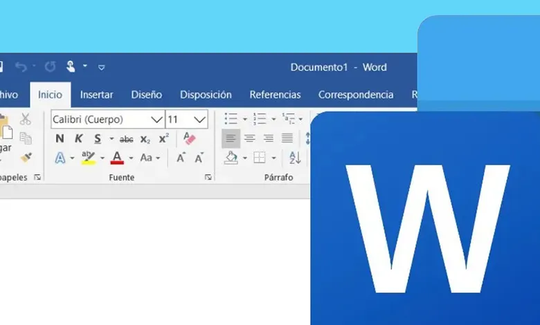Click the Documento1 - Word title text
Image resolution: width=540 pixels, height=325 pixels.
(x=339, y=67)
